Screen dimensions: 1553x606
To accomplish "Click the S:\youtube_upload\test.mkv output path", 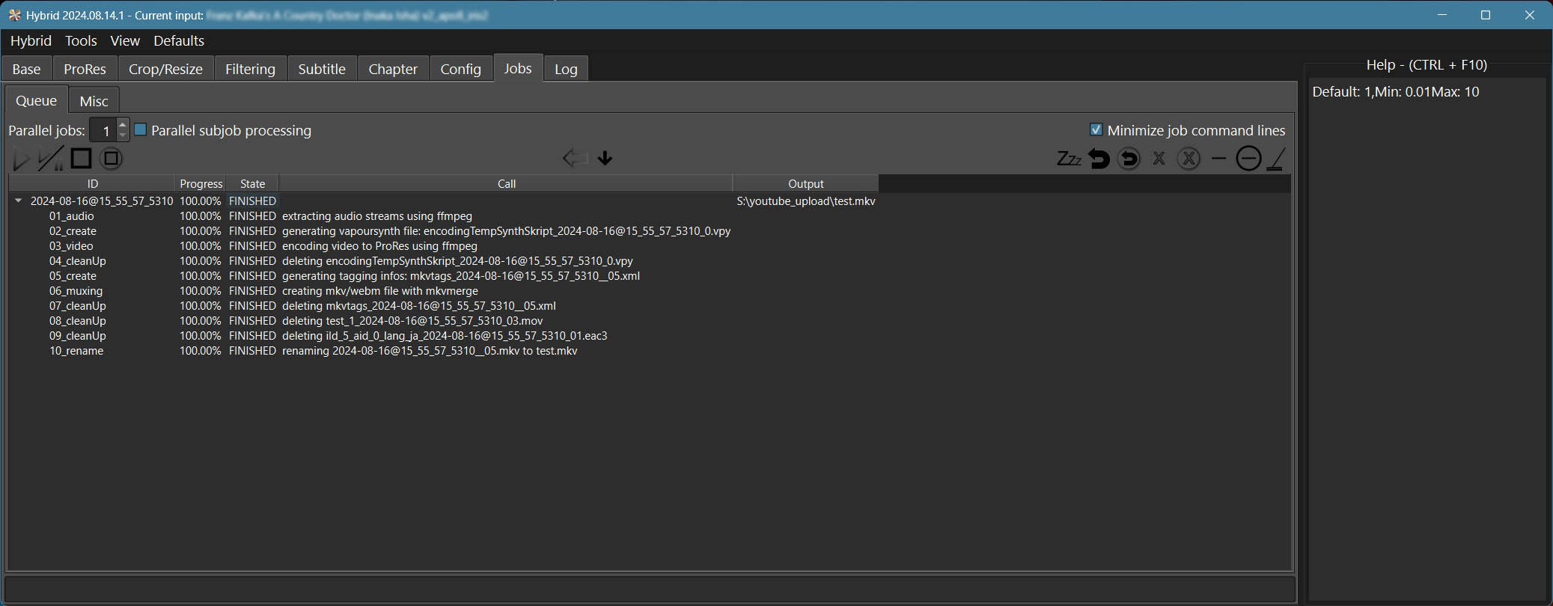I will (806, 201).
